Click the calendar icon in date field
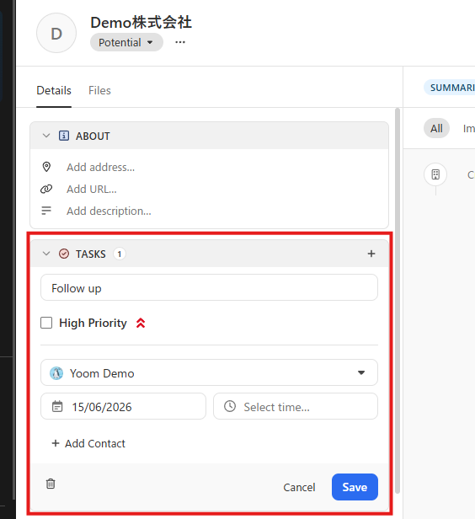Screen dimensions: 475x519 point(57,406)
